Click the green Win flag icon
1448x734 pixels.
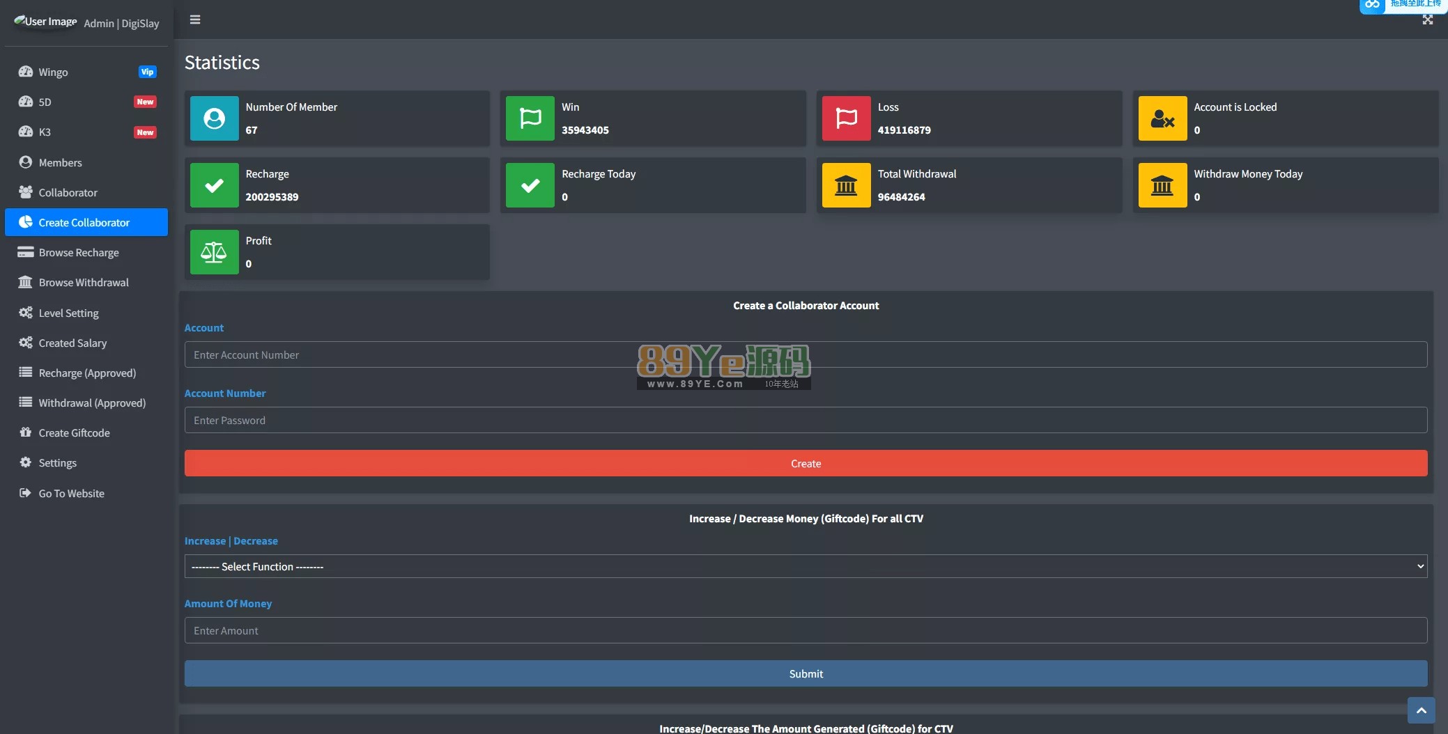[x=530, y=118]
